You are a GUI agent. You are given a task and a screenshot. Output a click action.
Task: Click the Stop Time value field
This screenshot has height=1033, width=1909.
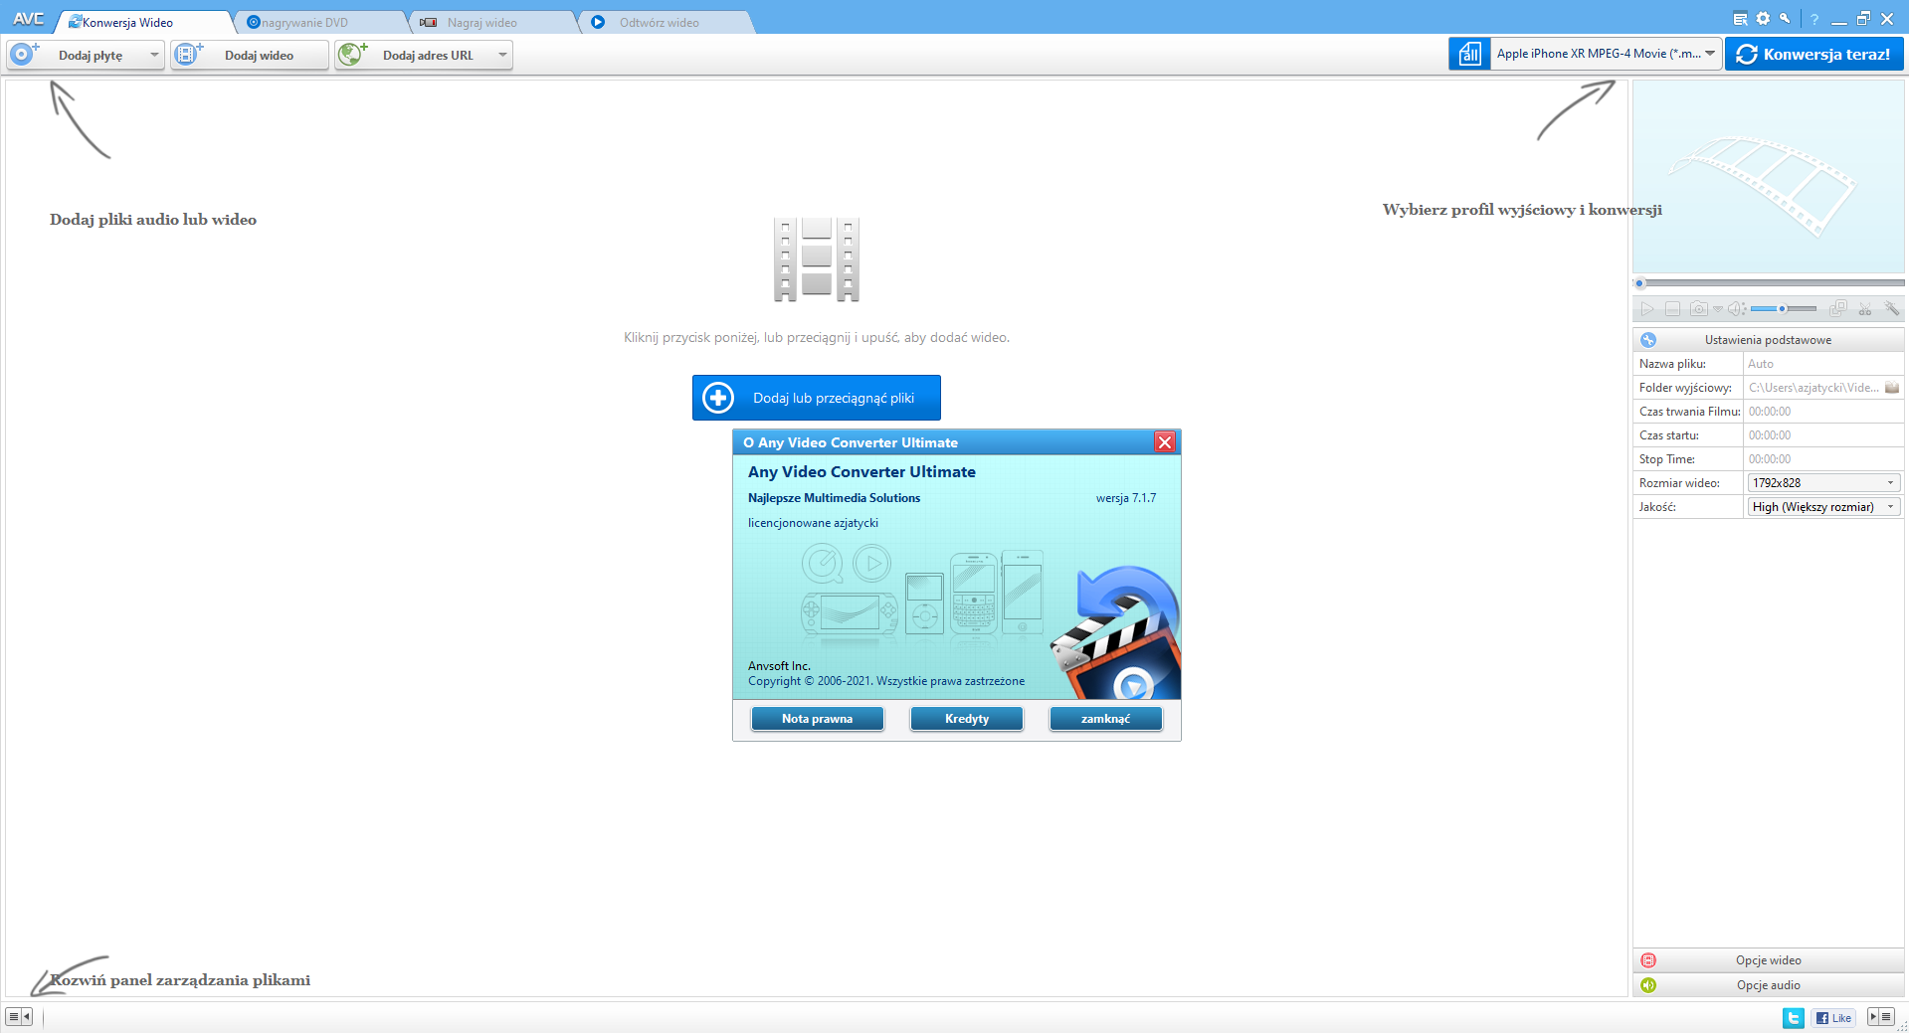1823,459
